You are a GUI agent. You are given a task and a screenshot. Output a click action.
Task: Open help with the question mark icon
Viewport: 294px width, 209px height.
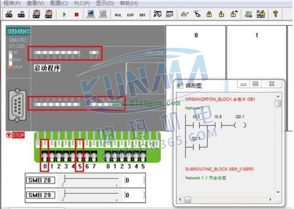(276, 14)
